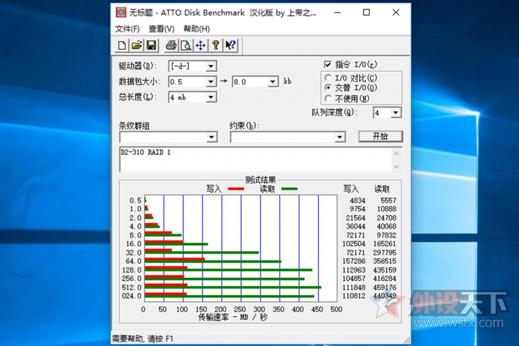Click description box scroll up arrow

[x=396, y=153]
